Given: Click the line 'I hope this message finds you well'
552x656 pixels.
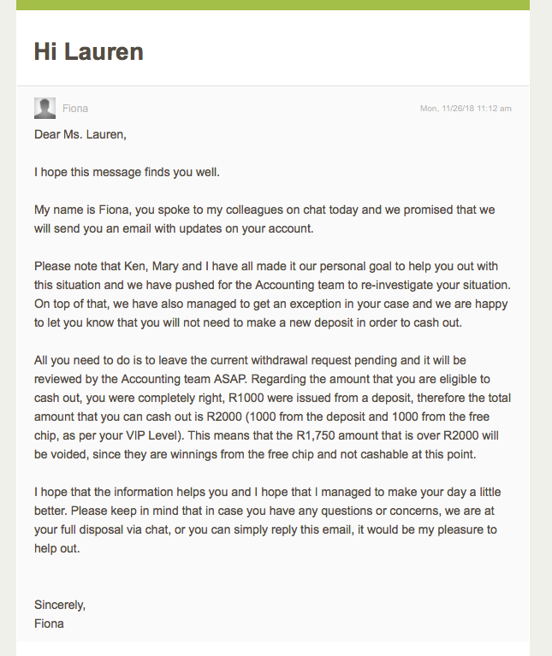Looking at the screenshot, I should click(127, 172).
